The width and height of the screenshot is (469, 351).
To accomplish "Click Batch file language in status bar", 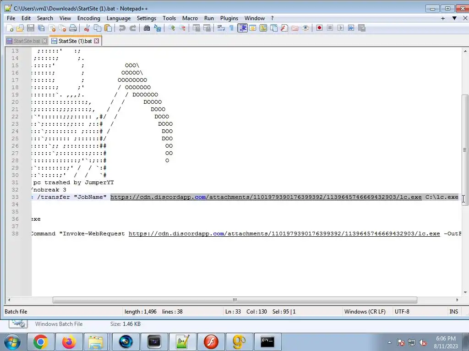I will coord(16,312).
